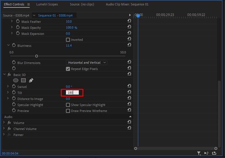This screenshot has height=158, width=225.
Task: Open the filter properties funnel icon
Action: pos(199,153)
